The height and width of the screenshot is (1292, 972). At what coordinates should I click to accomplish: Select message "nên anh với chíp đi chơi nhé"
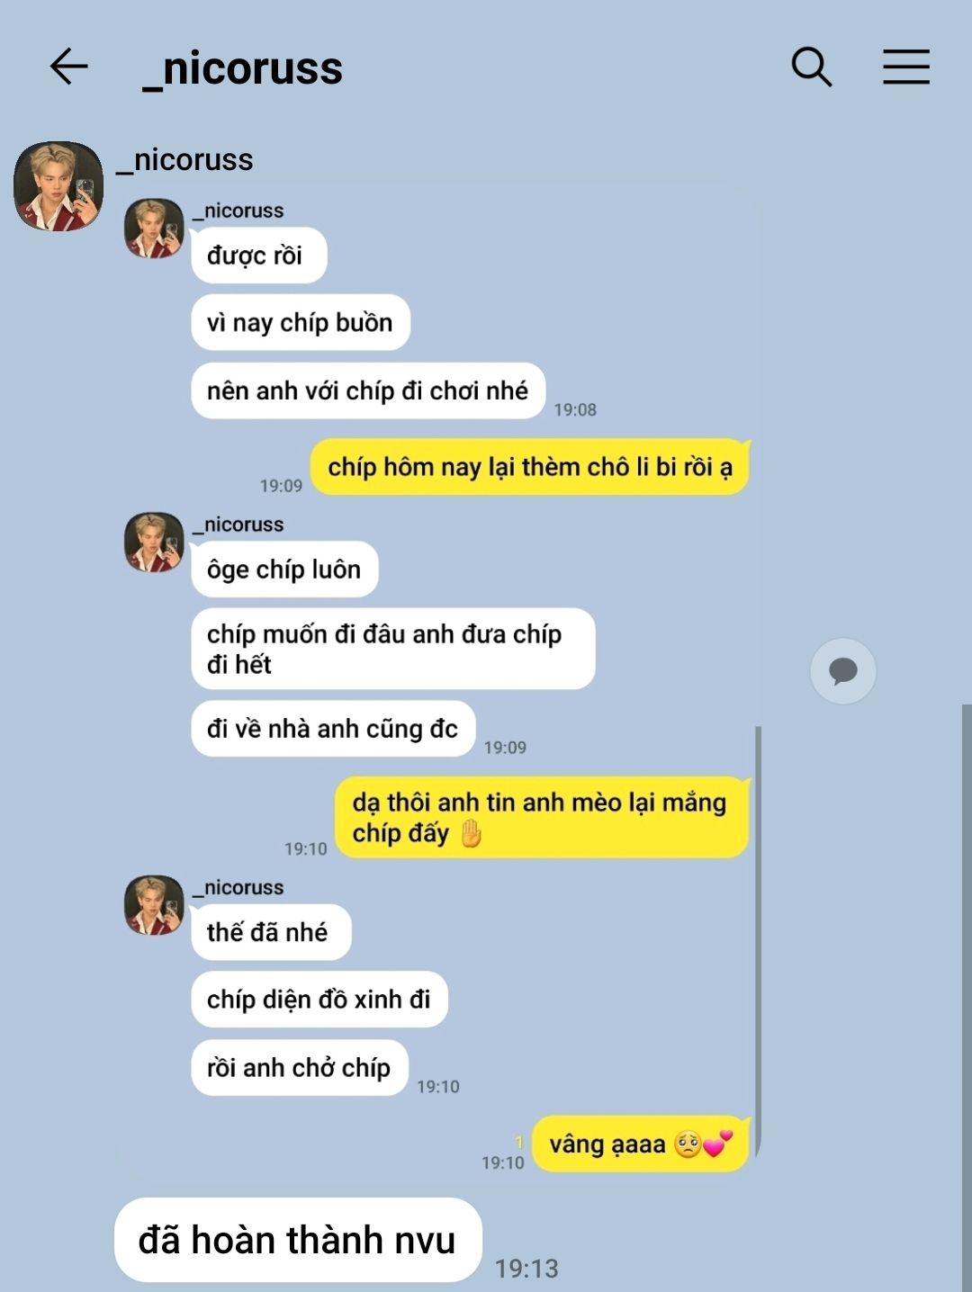(368, 390)
